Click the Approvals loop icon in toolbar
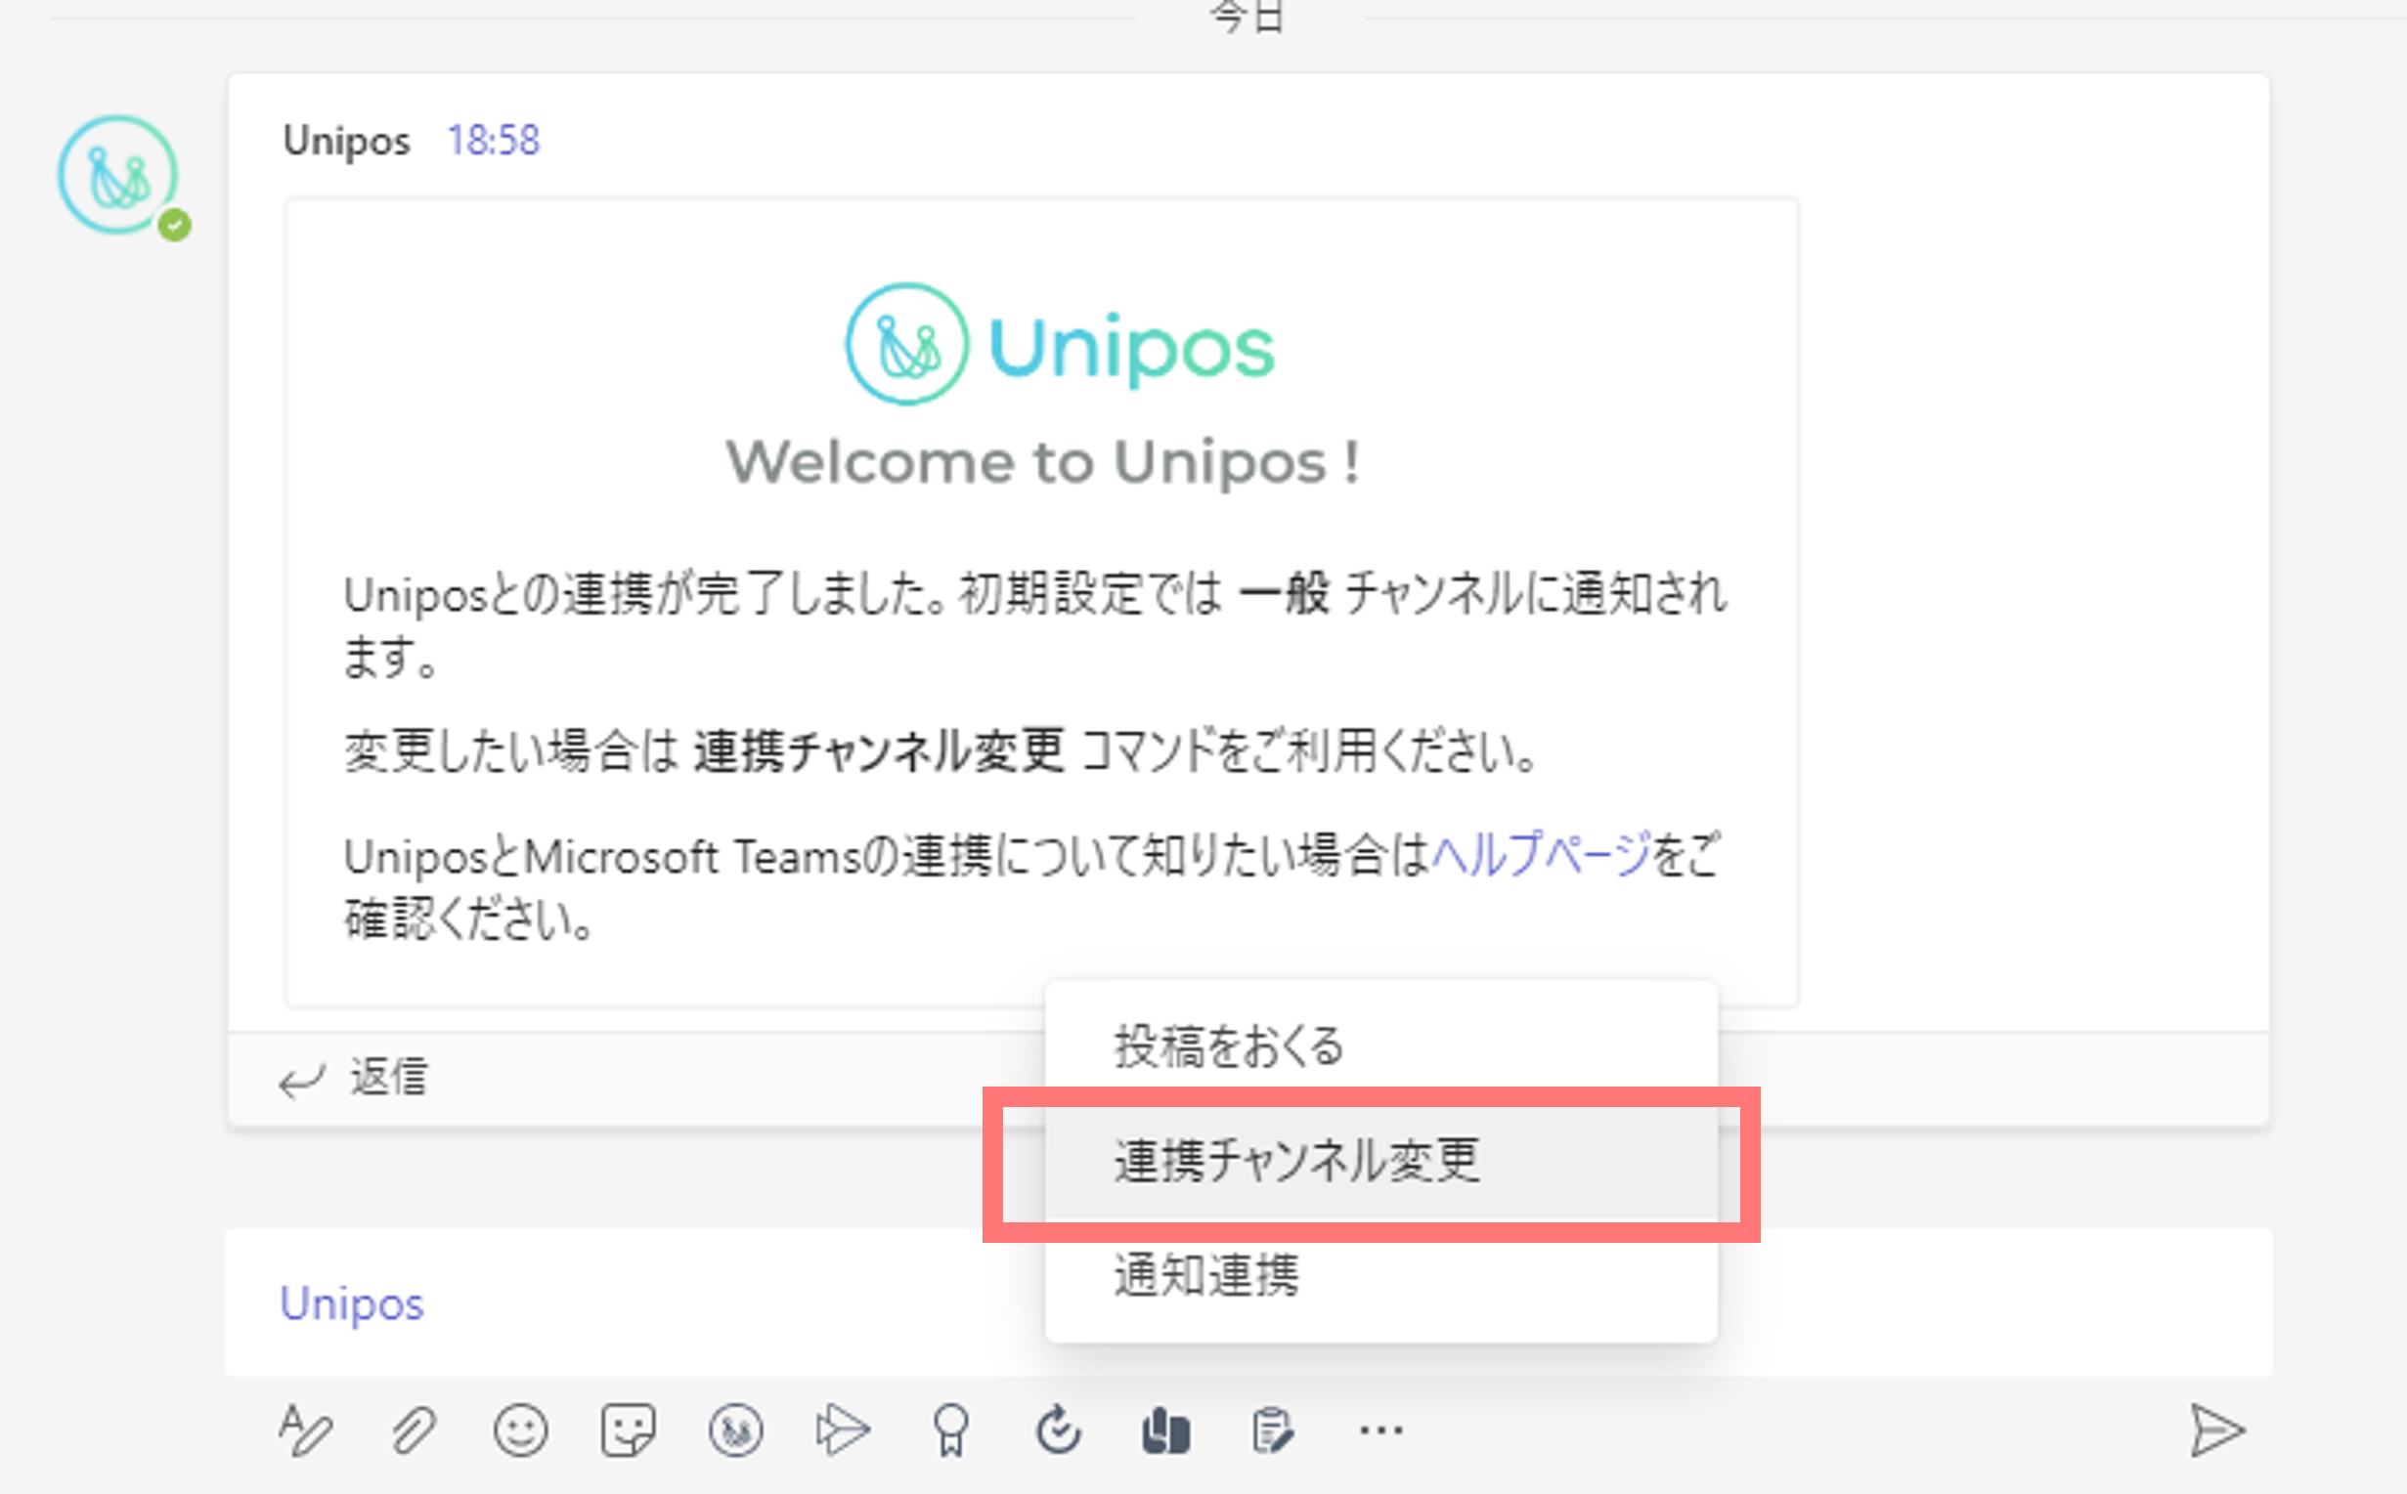Viewport: 2407px width, 1494px height. [x=1058, y=1430]
